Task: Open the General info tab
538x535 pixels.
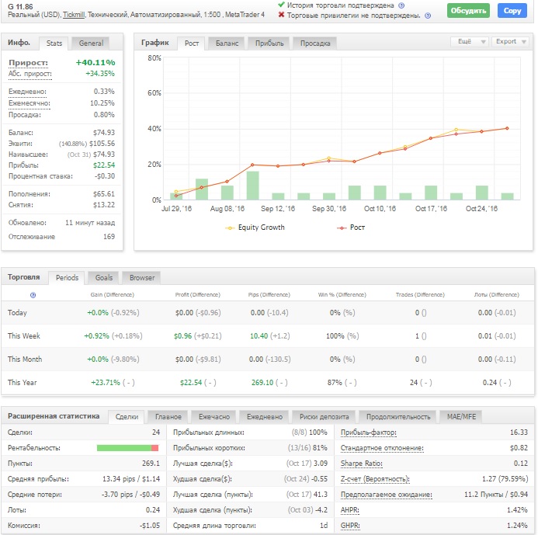Action: 91,43
